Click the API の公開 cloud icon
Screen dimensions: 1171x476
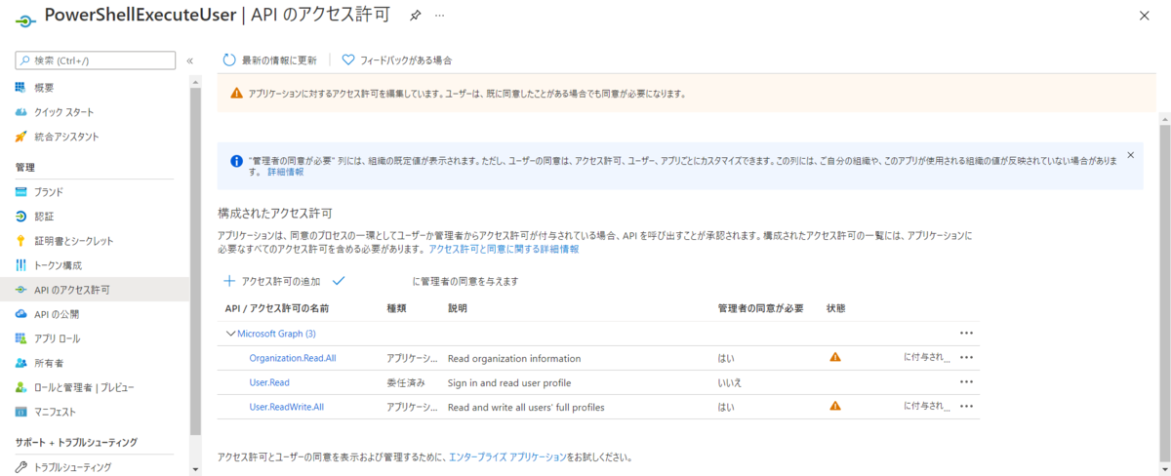tap(21, 314)
